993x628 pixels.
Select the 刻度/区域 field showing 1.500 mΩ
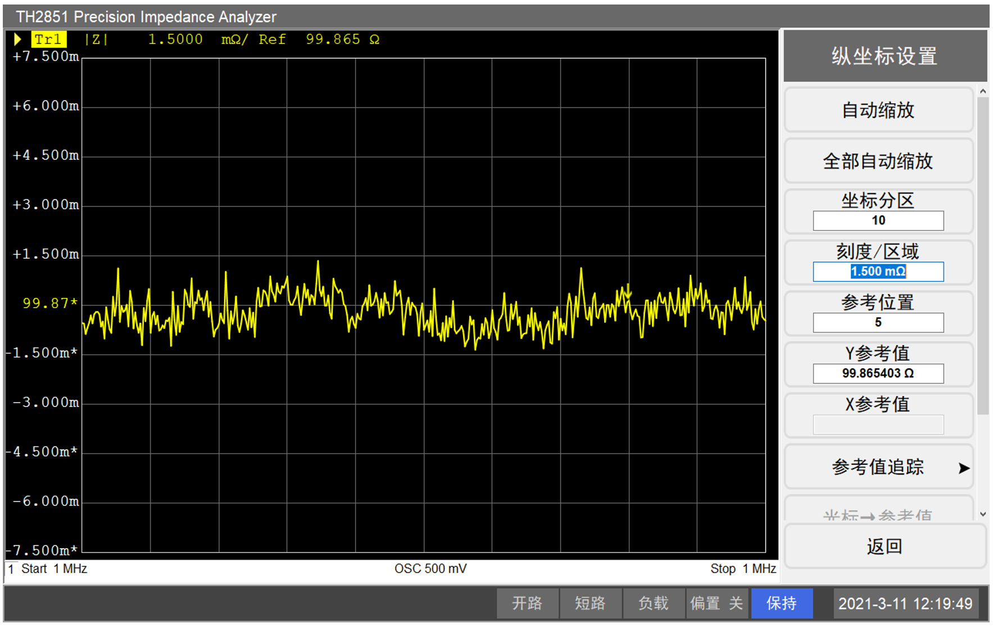878,272
